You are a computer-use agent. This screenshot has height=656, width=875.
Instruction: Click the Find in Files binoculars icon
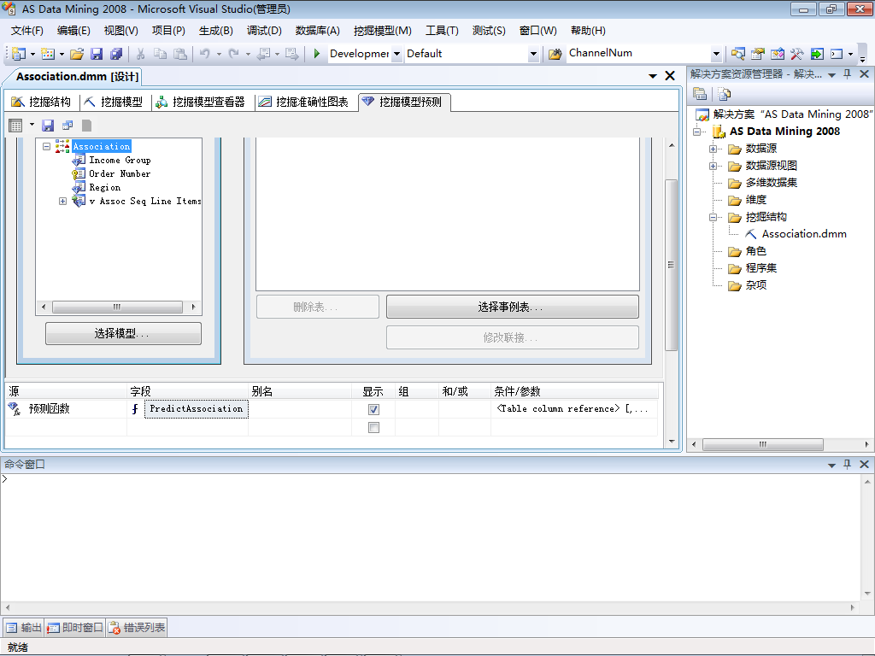tap(555, 54)
